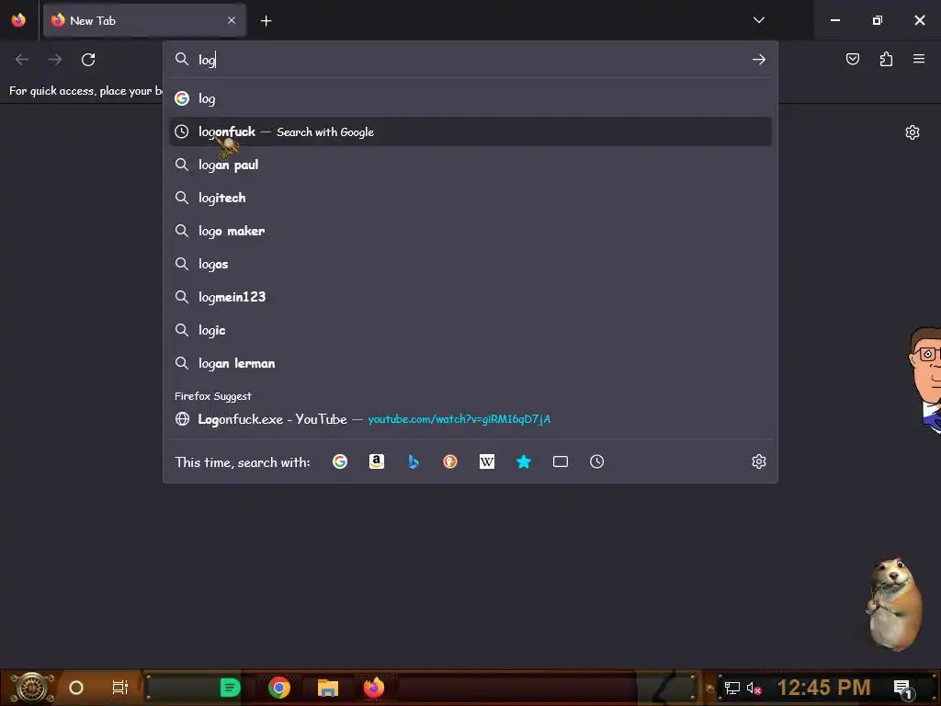Screen dimensions: 941x706
Task: Search this time with Amazon
Action: click(x=376, y=461)
